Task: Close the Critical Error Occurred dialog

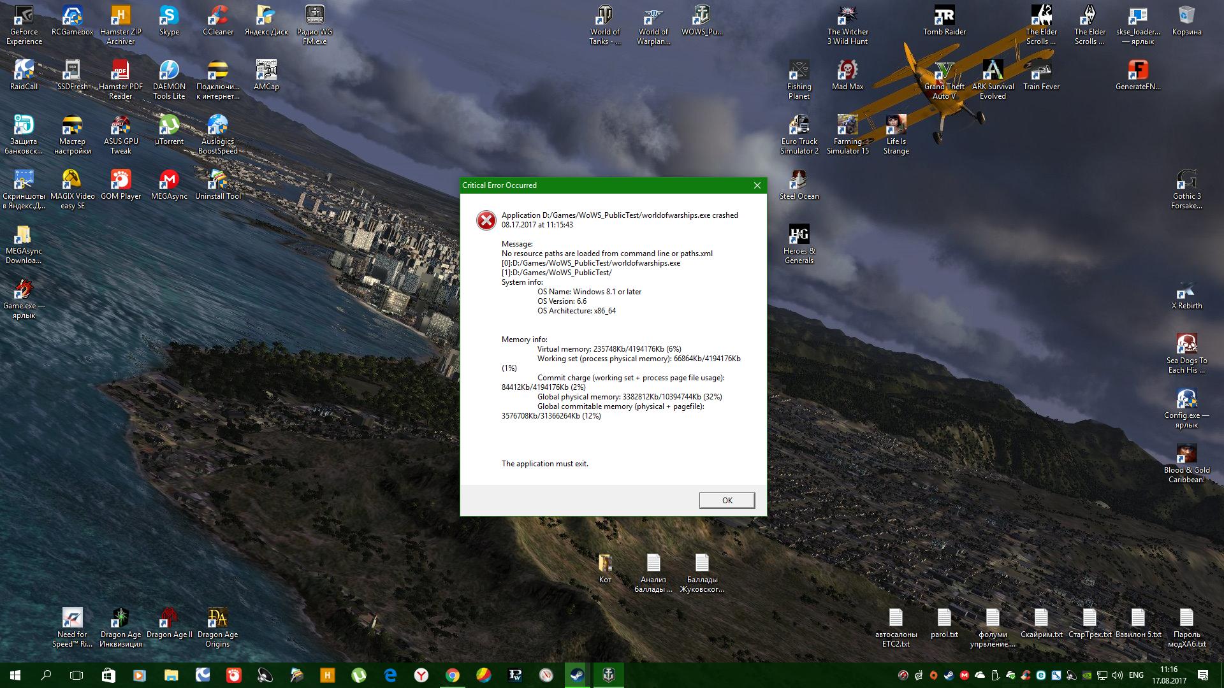Action: tap(757, 185)
